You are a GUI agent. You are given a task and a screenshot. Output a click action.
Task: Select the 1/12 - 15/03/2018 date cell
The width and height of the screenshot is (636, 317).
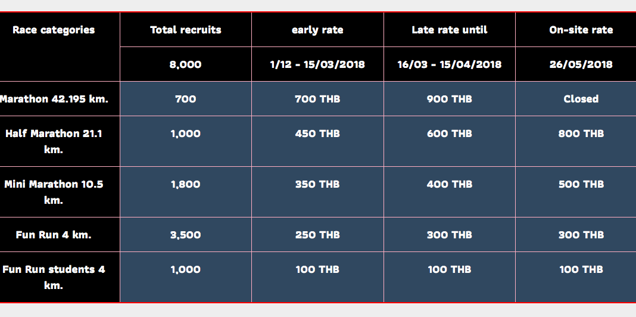(x=317, y=64)
